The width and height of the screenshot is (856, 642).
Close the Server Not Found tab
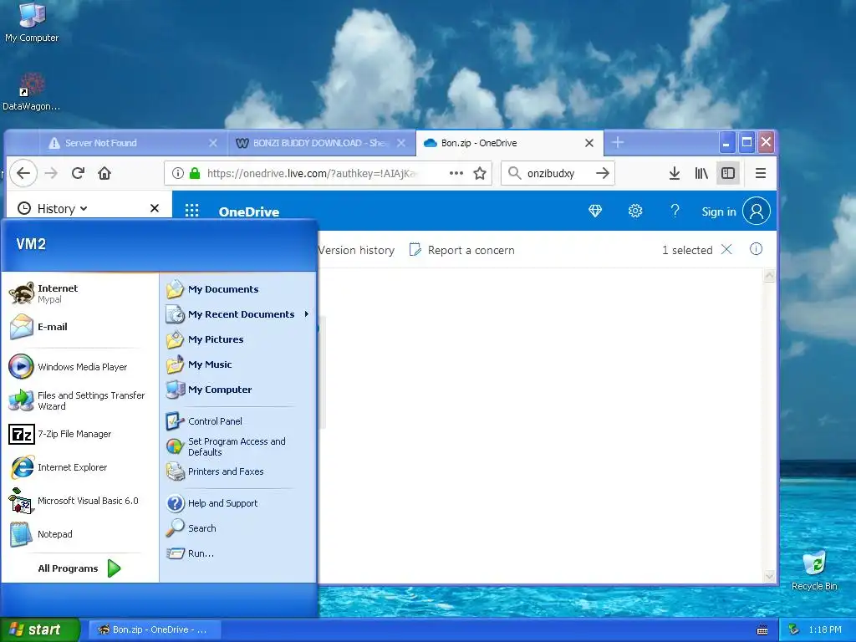coord(213,143)
